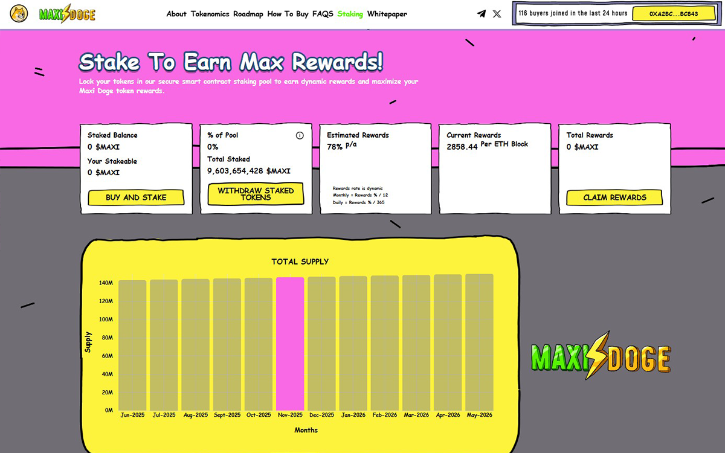Open the About menu item
The height and width of the screenshot is (453, 725).
[176, 14]
